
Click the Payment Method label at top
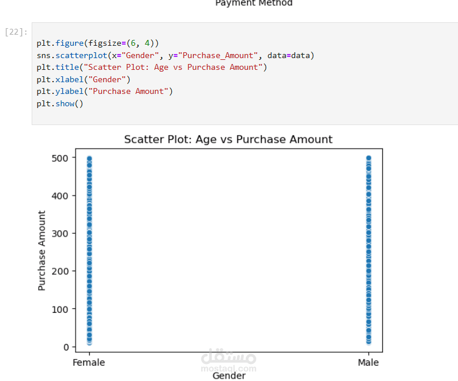click(253, 4)
